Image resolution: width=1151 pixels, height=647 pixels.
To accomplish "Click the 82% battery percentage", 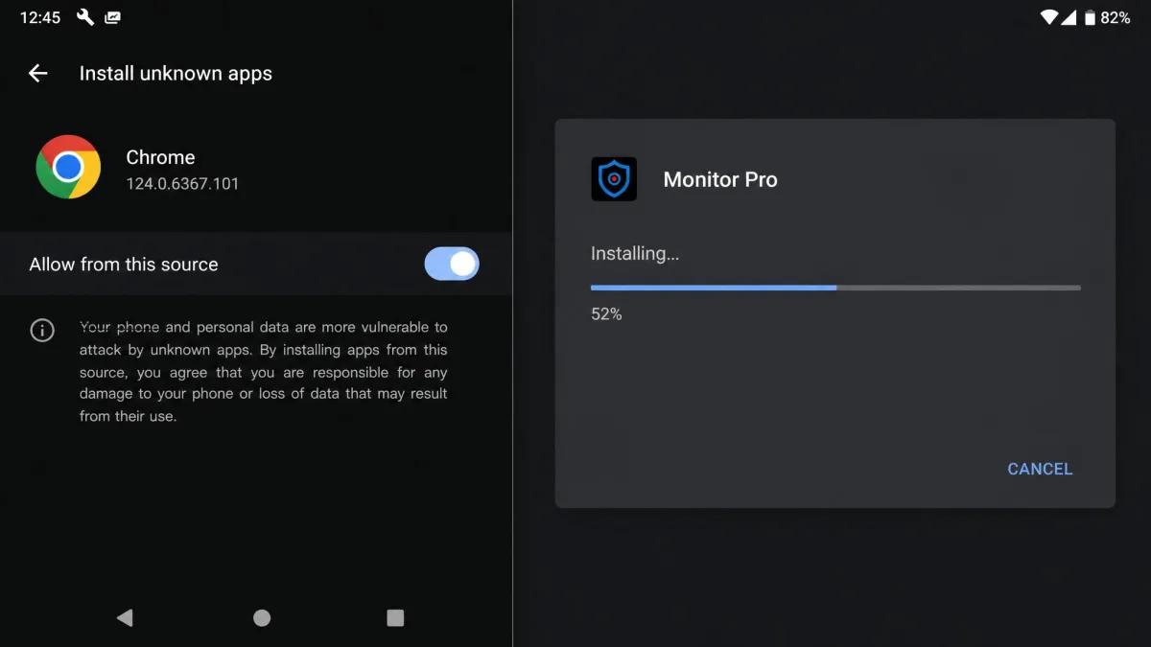I will pos(1116,17).
